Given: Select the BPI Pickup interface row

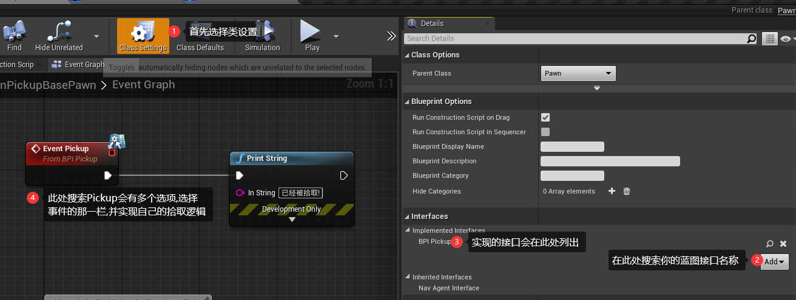Looking at the screenshot, I should 435,241.
